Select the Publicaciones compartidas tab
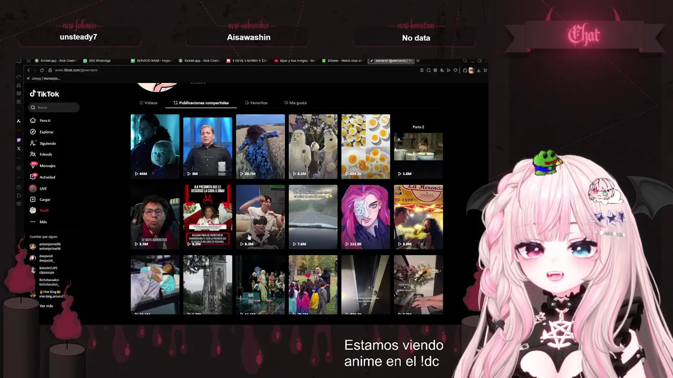Image resolution: width=673 pixels, height=378 pixels. pos(201,103)
